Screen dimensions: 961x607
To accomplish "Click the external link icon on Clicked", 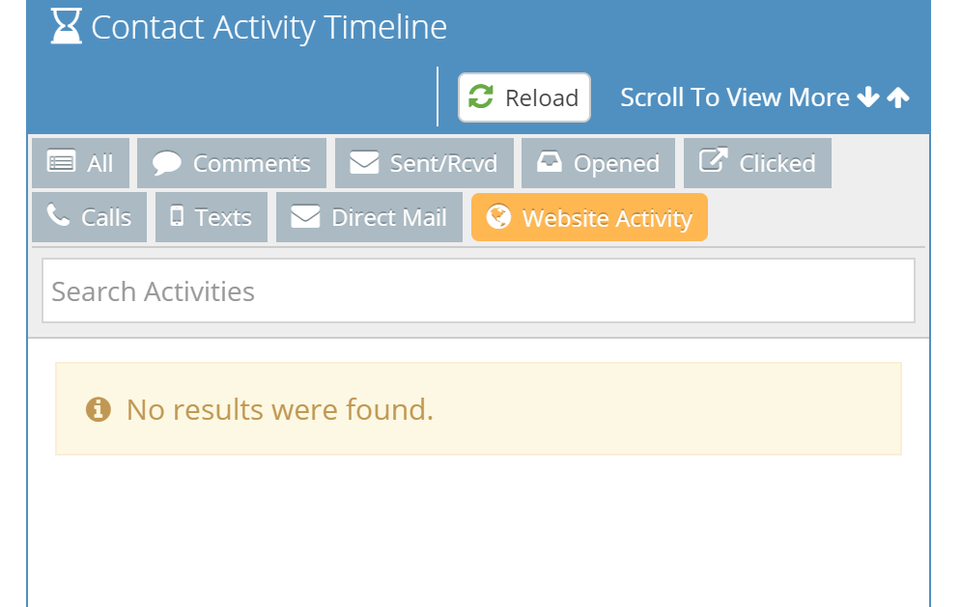I will 713,161.
